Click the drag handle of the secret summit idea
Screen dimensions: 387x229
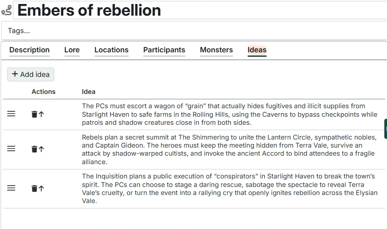click(x=11, y=149)
